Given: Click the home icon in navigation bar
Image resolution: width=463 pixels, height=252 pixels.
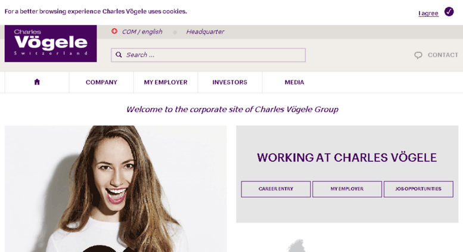Looking at the screenshot, I should click(x=37, y=82).
